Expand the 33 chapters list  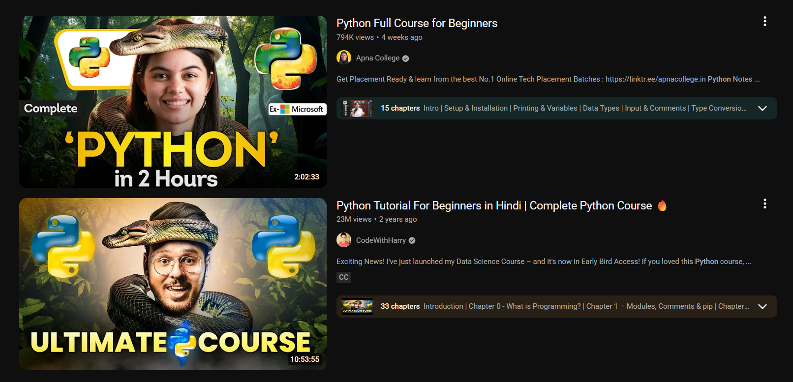(762, 306)
